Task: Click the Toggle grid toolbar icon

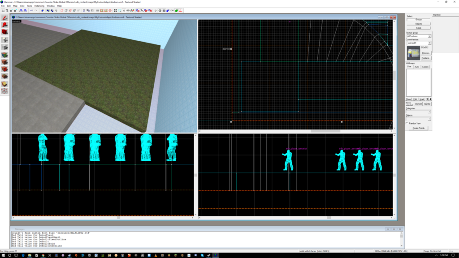Action: click(x=3, y=11)
